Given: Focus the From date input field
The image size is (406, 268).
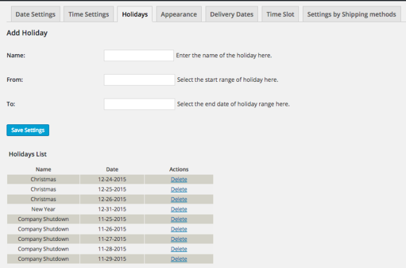Looking at the screenshot, I should (x=139, y=80).
